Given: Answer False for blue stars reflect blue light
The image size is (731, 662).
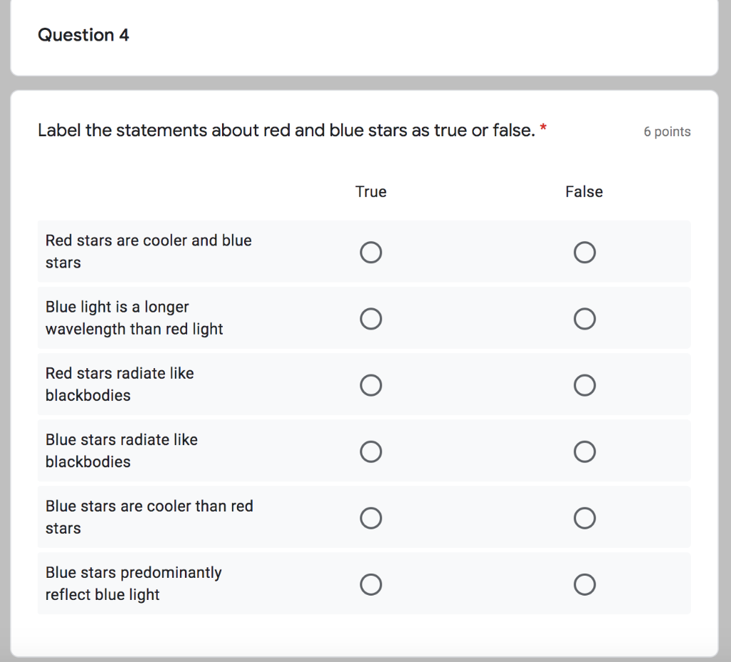Looking at the screenshot, I should coord(584,585).
